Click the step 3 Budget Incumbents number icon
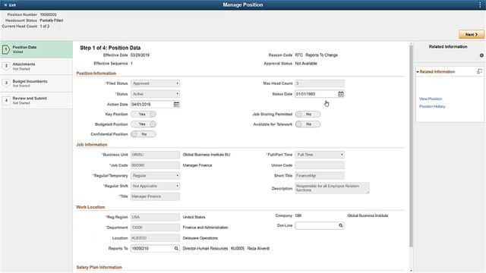This screenshot has width=486, height=273. (x=6, y=83)
